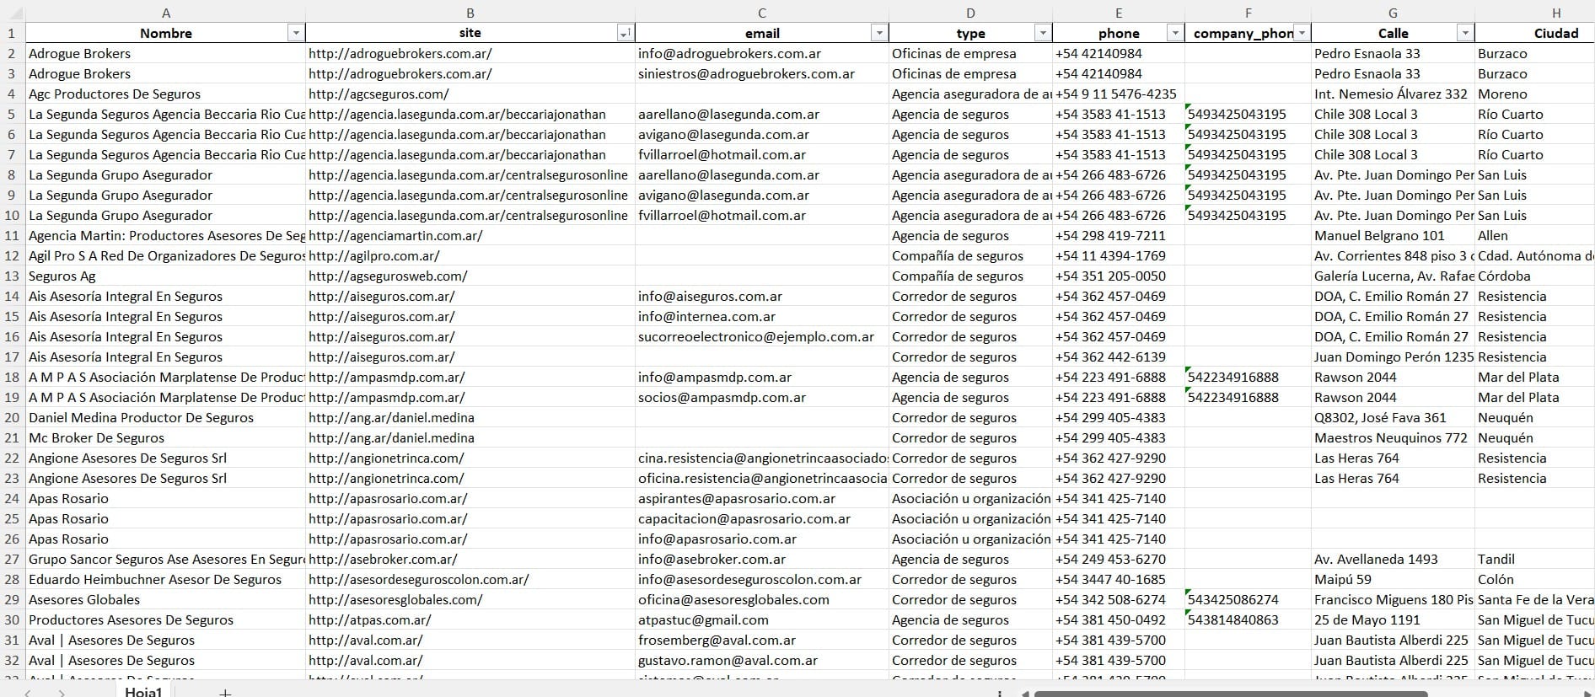Select the Moreno city cell

pos(1535,94)
